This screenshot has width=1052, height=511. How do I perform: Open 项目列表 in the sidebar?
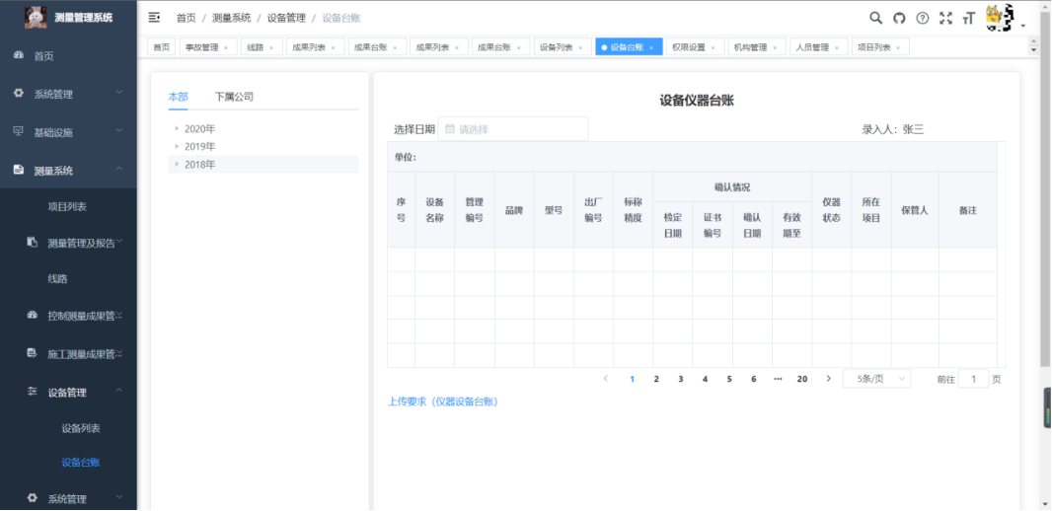(x=67, y=206)
